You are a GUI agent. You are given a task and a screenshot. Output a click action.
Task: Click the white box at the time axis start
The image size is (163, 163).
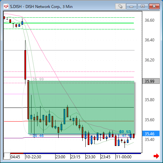tap(7, 156)
